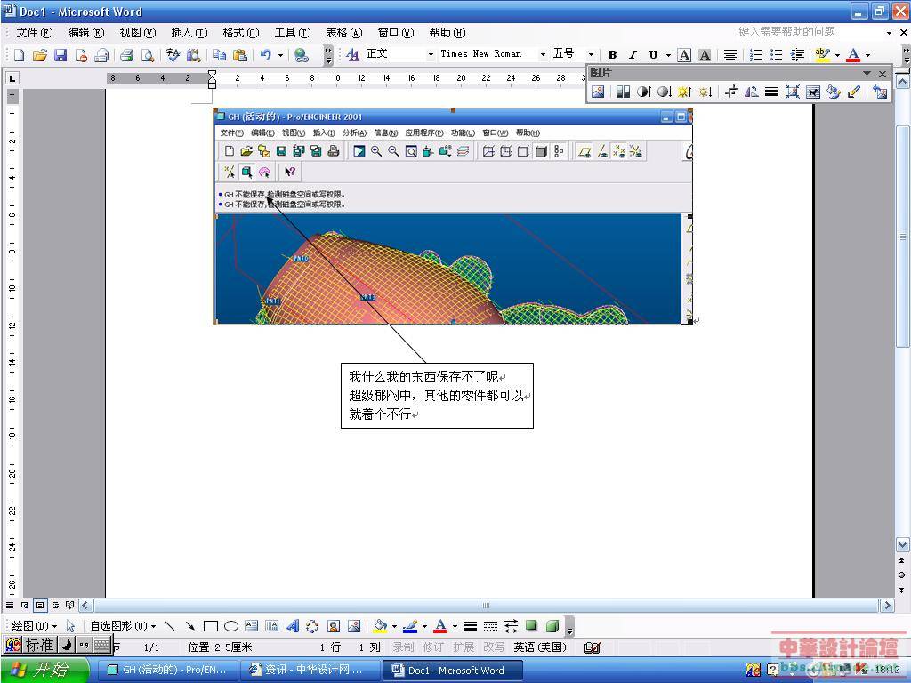This screenshot has height=683, width=911.
Task: Rotate picture left in the Picture toolbar
Action: pyautogui.click(x=751, y=92)
